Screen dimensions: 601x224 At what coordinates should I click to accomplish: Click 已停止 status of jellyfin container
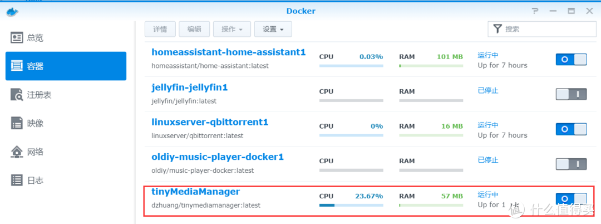(488, 90)
